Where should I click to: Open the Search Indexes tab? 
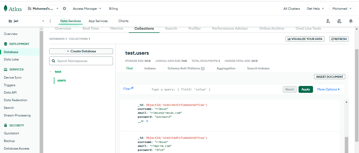click(258, 68)
